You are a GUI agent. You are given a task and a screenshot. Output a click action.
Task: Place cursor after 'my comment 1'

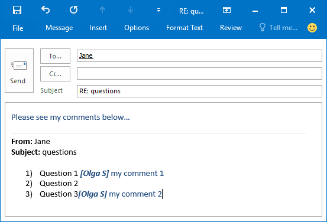(x=164, y=174)
